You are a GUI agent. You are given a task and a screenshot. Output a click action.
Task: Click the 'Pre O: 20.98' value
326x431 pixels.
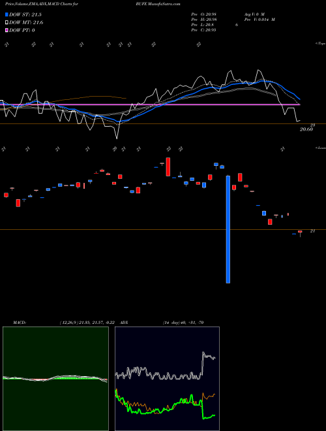pyautogui.click(x=203, y=14)
